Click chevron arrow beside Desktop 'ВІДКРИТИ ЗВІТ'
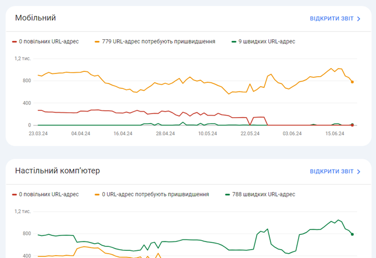Viewport: 376px width, 258px height. [x=358, y=171]
